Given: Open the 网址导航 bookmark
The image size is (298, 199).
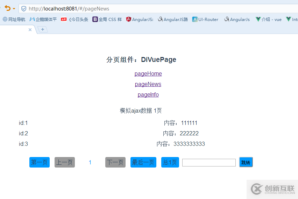Looking at the screenshot, I should pyautogui.click(x=14, y=19).
